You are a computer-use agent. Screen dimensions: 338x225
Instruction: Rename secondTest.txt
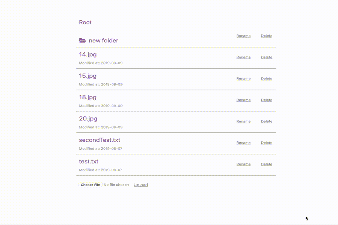pyautogui.click(x=243, y=143)
